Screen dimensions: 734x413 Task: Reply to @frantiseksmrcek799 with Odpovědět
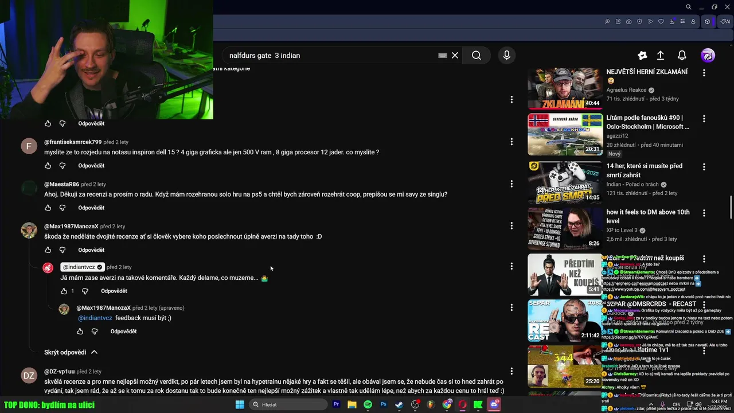[91, 166]
